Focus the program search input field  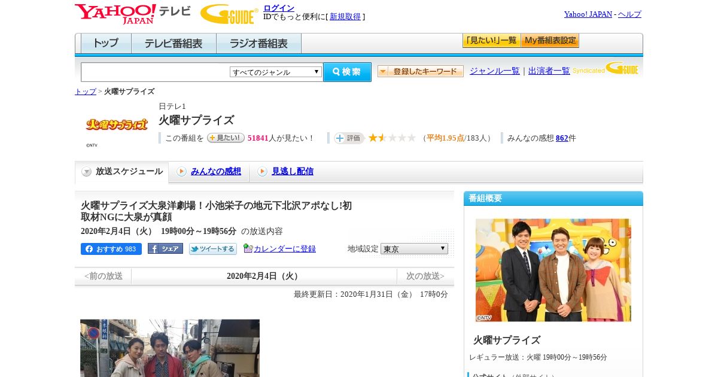click(x=156, y=72)
